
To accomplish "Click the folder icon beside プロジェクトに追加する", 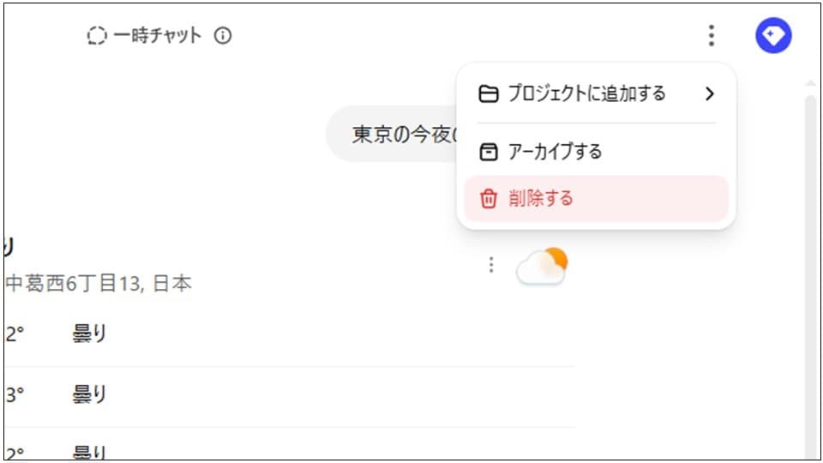I will tap(488, 94).
